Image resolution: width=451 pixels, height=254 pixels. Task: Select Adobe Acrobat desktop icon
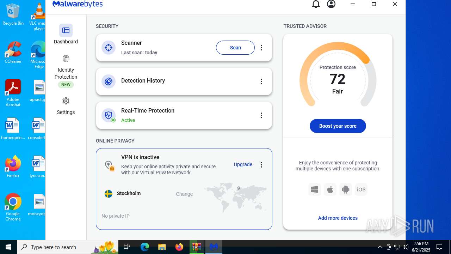(x=13, y=93)
